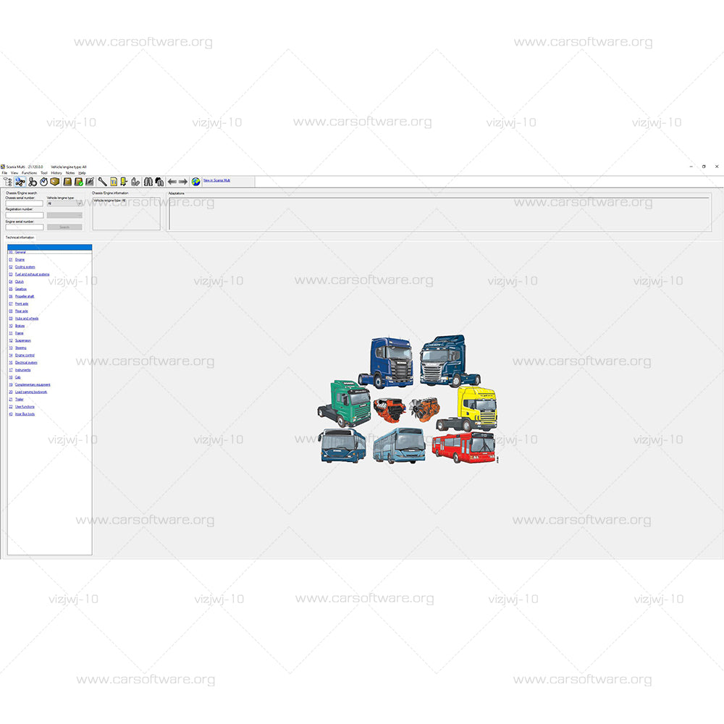Click the blue highlighted row above General

[50, 247]
